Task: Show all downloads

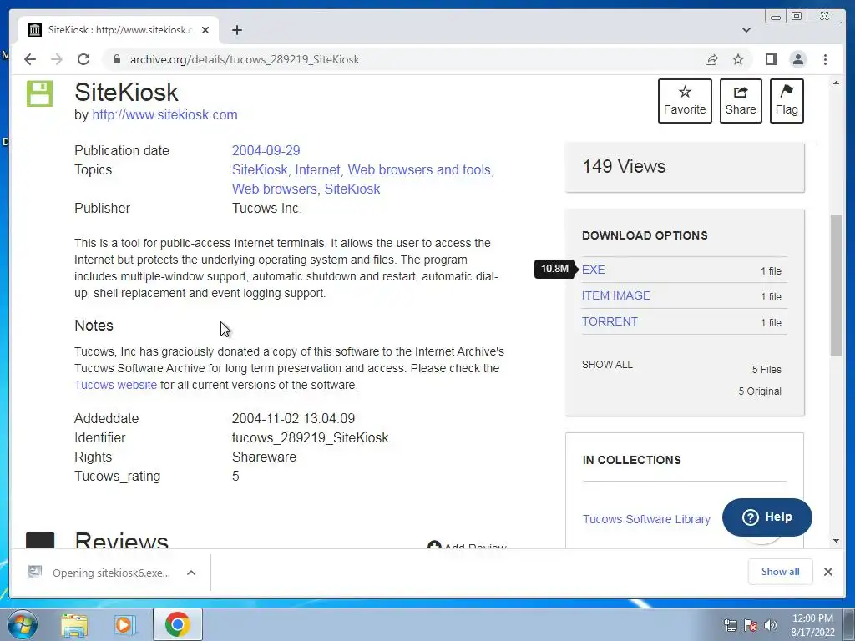Action: tap(781, 572)
